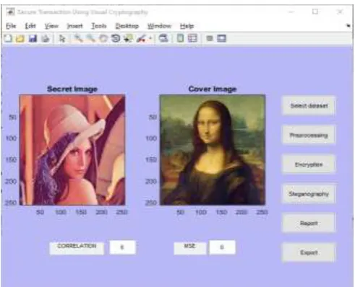Click the New Figure toolbar icon
The width and height of the screenshot is (355, 287).
(x=8, y=38)
